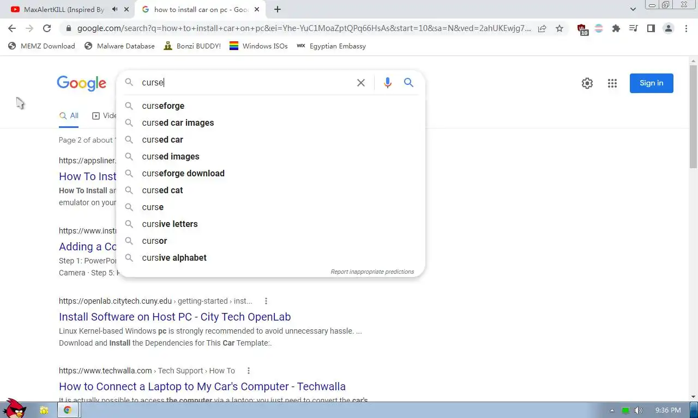Open the uBlock Origin extension icon
Viewport: 698px width, 418px height.
click(x=582, y=29)
